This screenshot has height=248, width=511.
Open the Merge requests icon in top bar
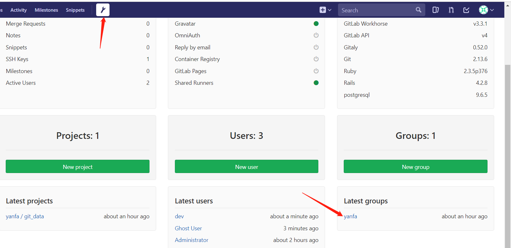[x=451, y=10]
